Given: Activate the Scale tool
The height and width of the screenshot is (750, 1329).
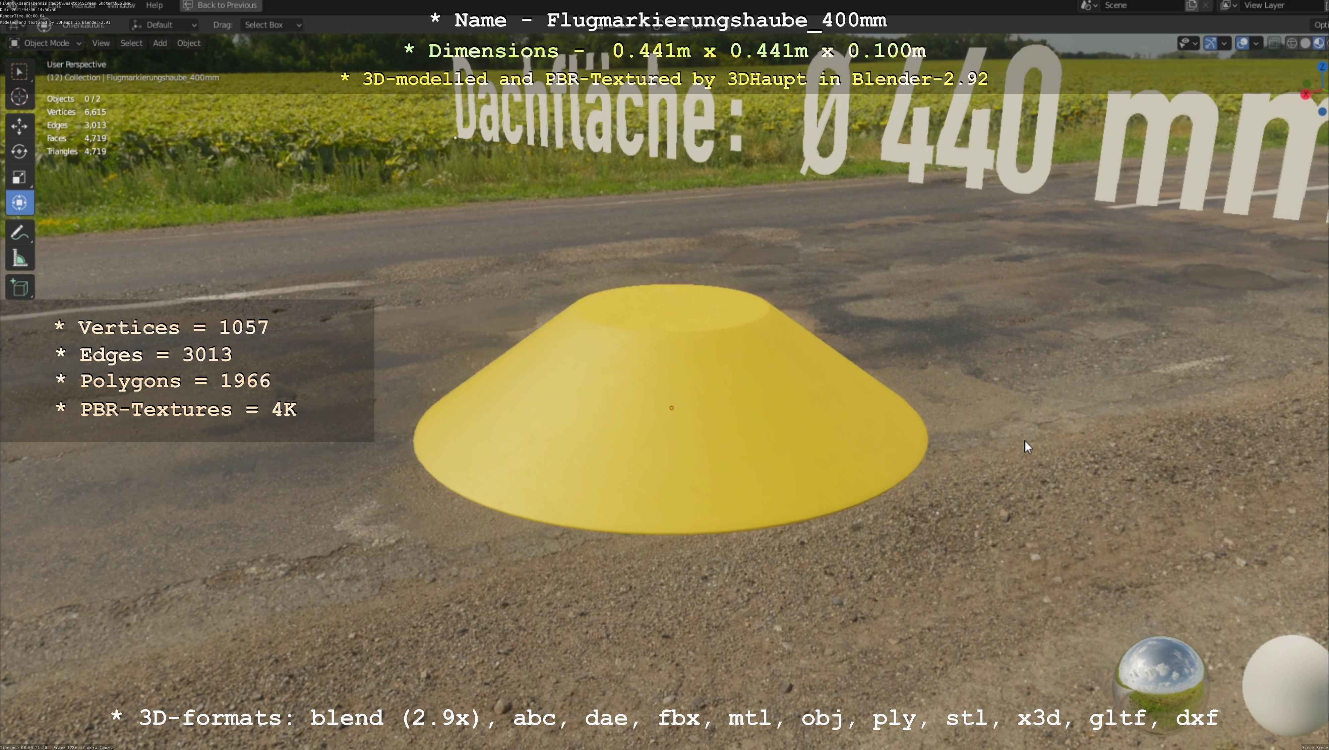Looking at the screenshot, I should click(x=19, y=177).
